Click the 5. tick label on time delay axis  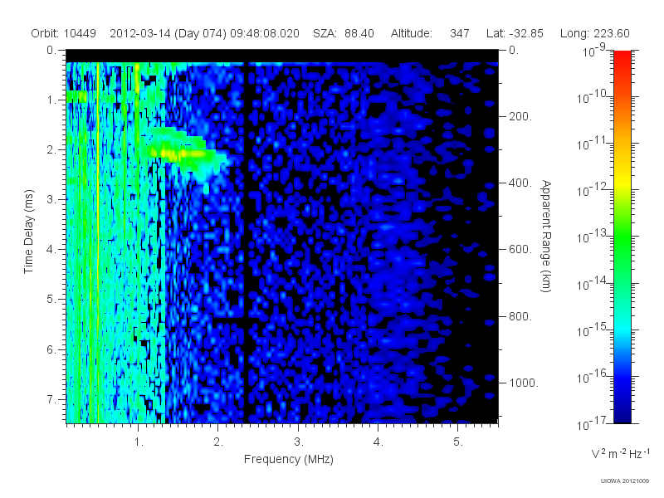point(51,299)
